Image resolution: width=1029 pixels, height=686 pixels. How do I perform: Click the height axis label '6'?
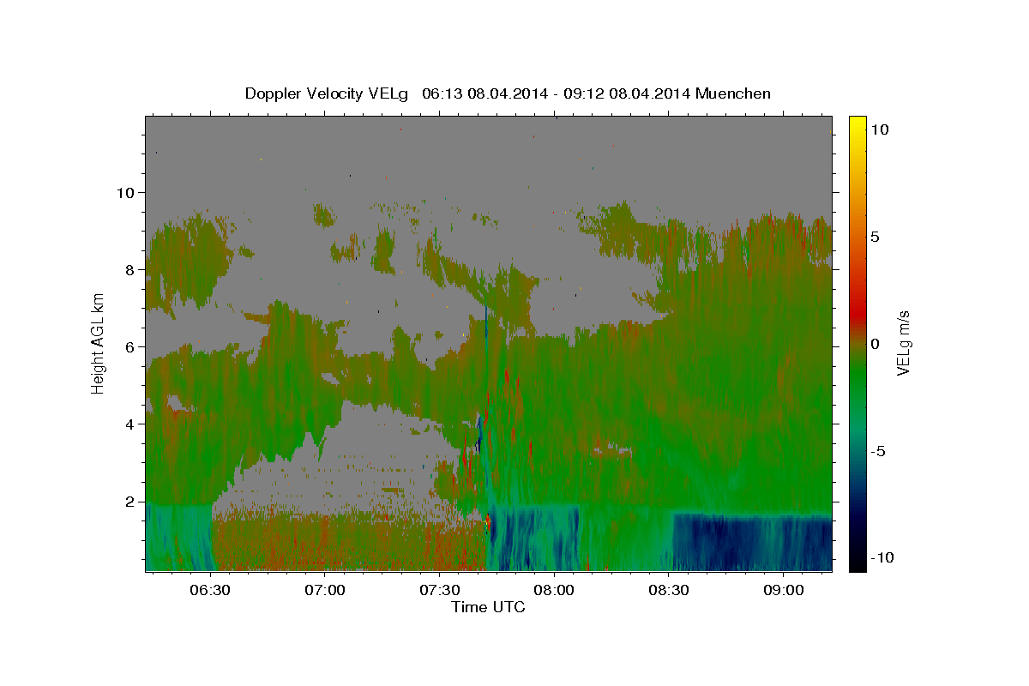click(x=129, y=346)
